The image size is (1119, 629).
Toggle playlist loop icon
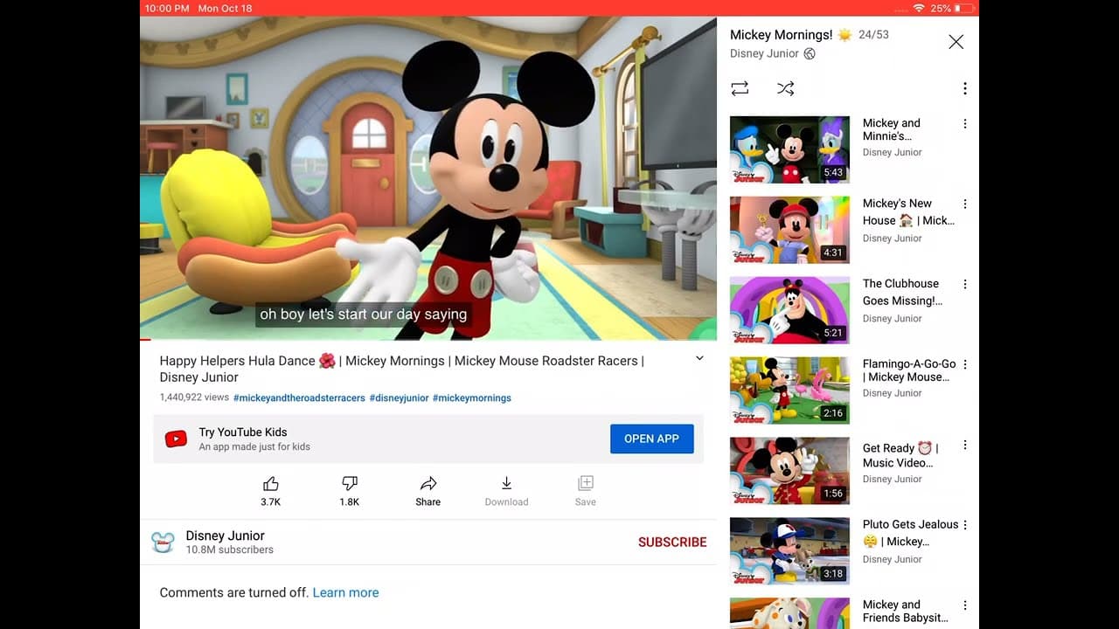tap(740, 88)
